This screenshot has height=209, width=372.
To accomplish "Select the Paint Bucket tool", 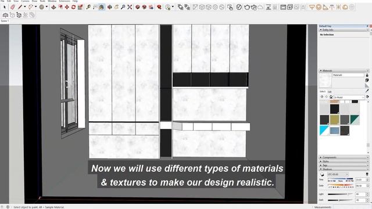I will [x=102, y=7].
